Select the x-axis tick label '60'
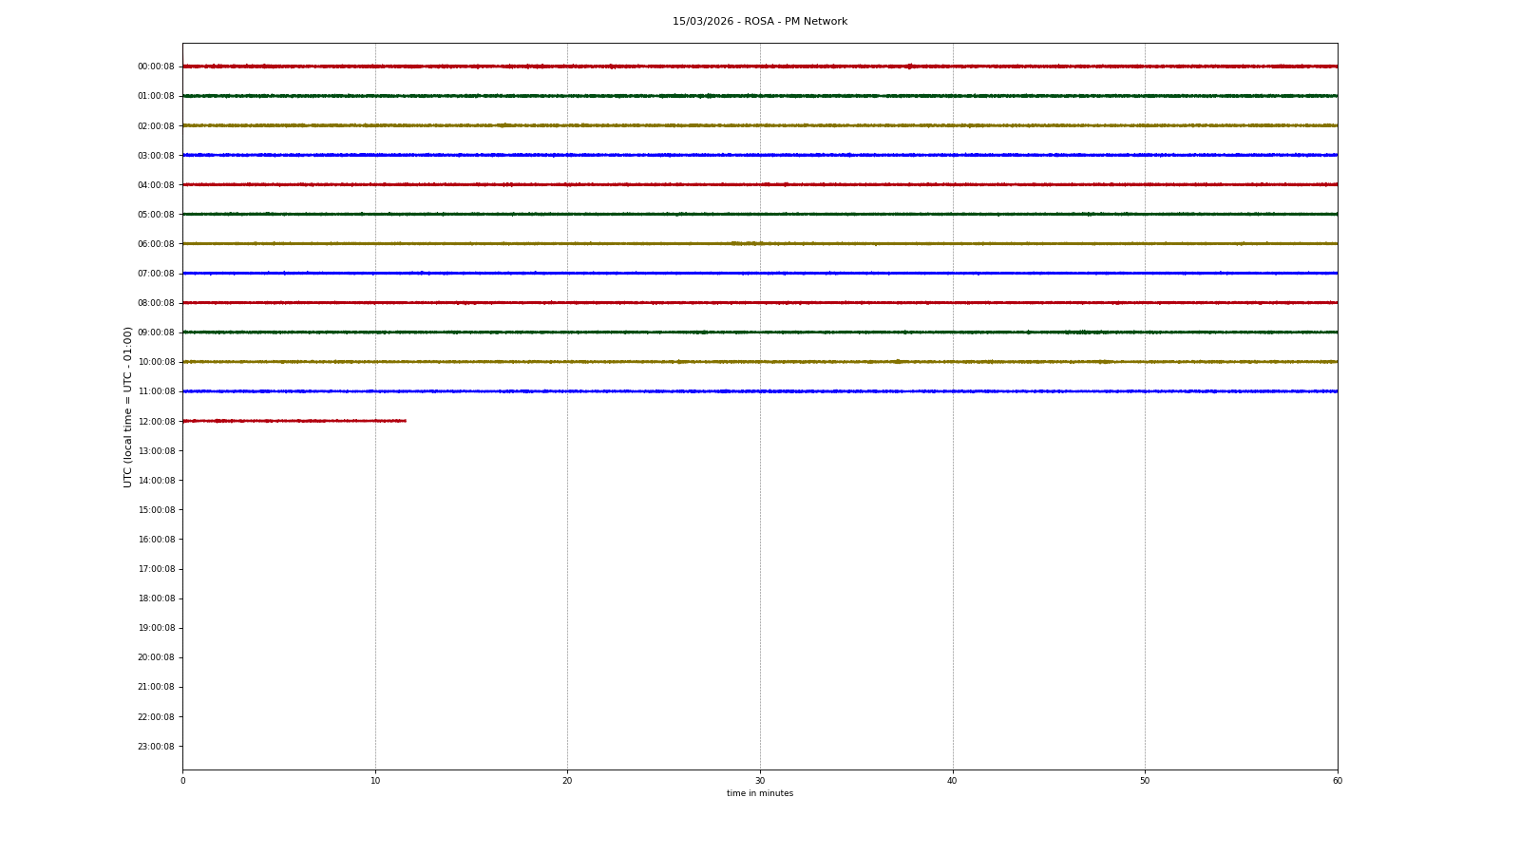Screen dimensions: 1520x855 (x=1337, y=781)
